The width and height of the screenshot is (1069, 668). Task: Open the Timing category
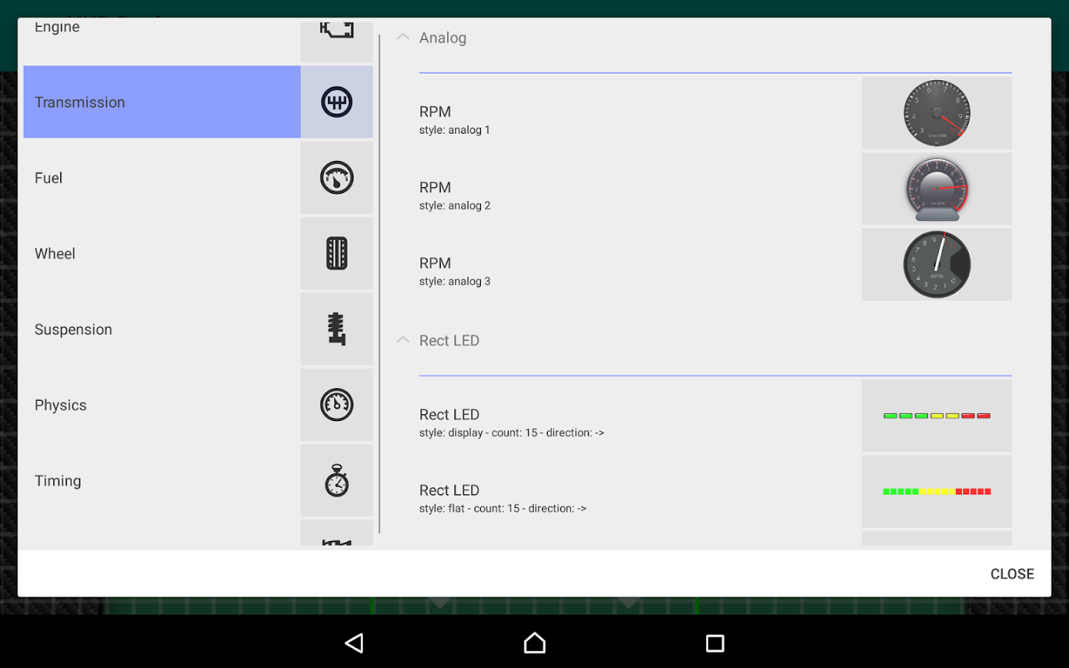pyautogui.click(x=162, y=480)
